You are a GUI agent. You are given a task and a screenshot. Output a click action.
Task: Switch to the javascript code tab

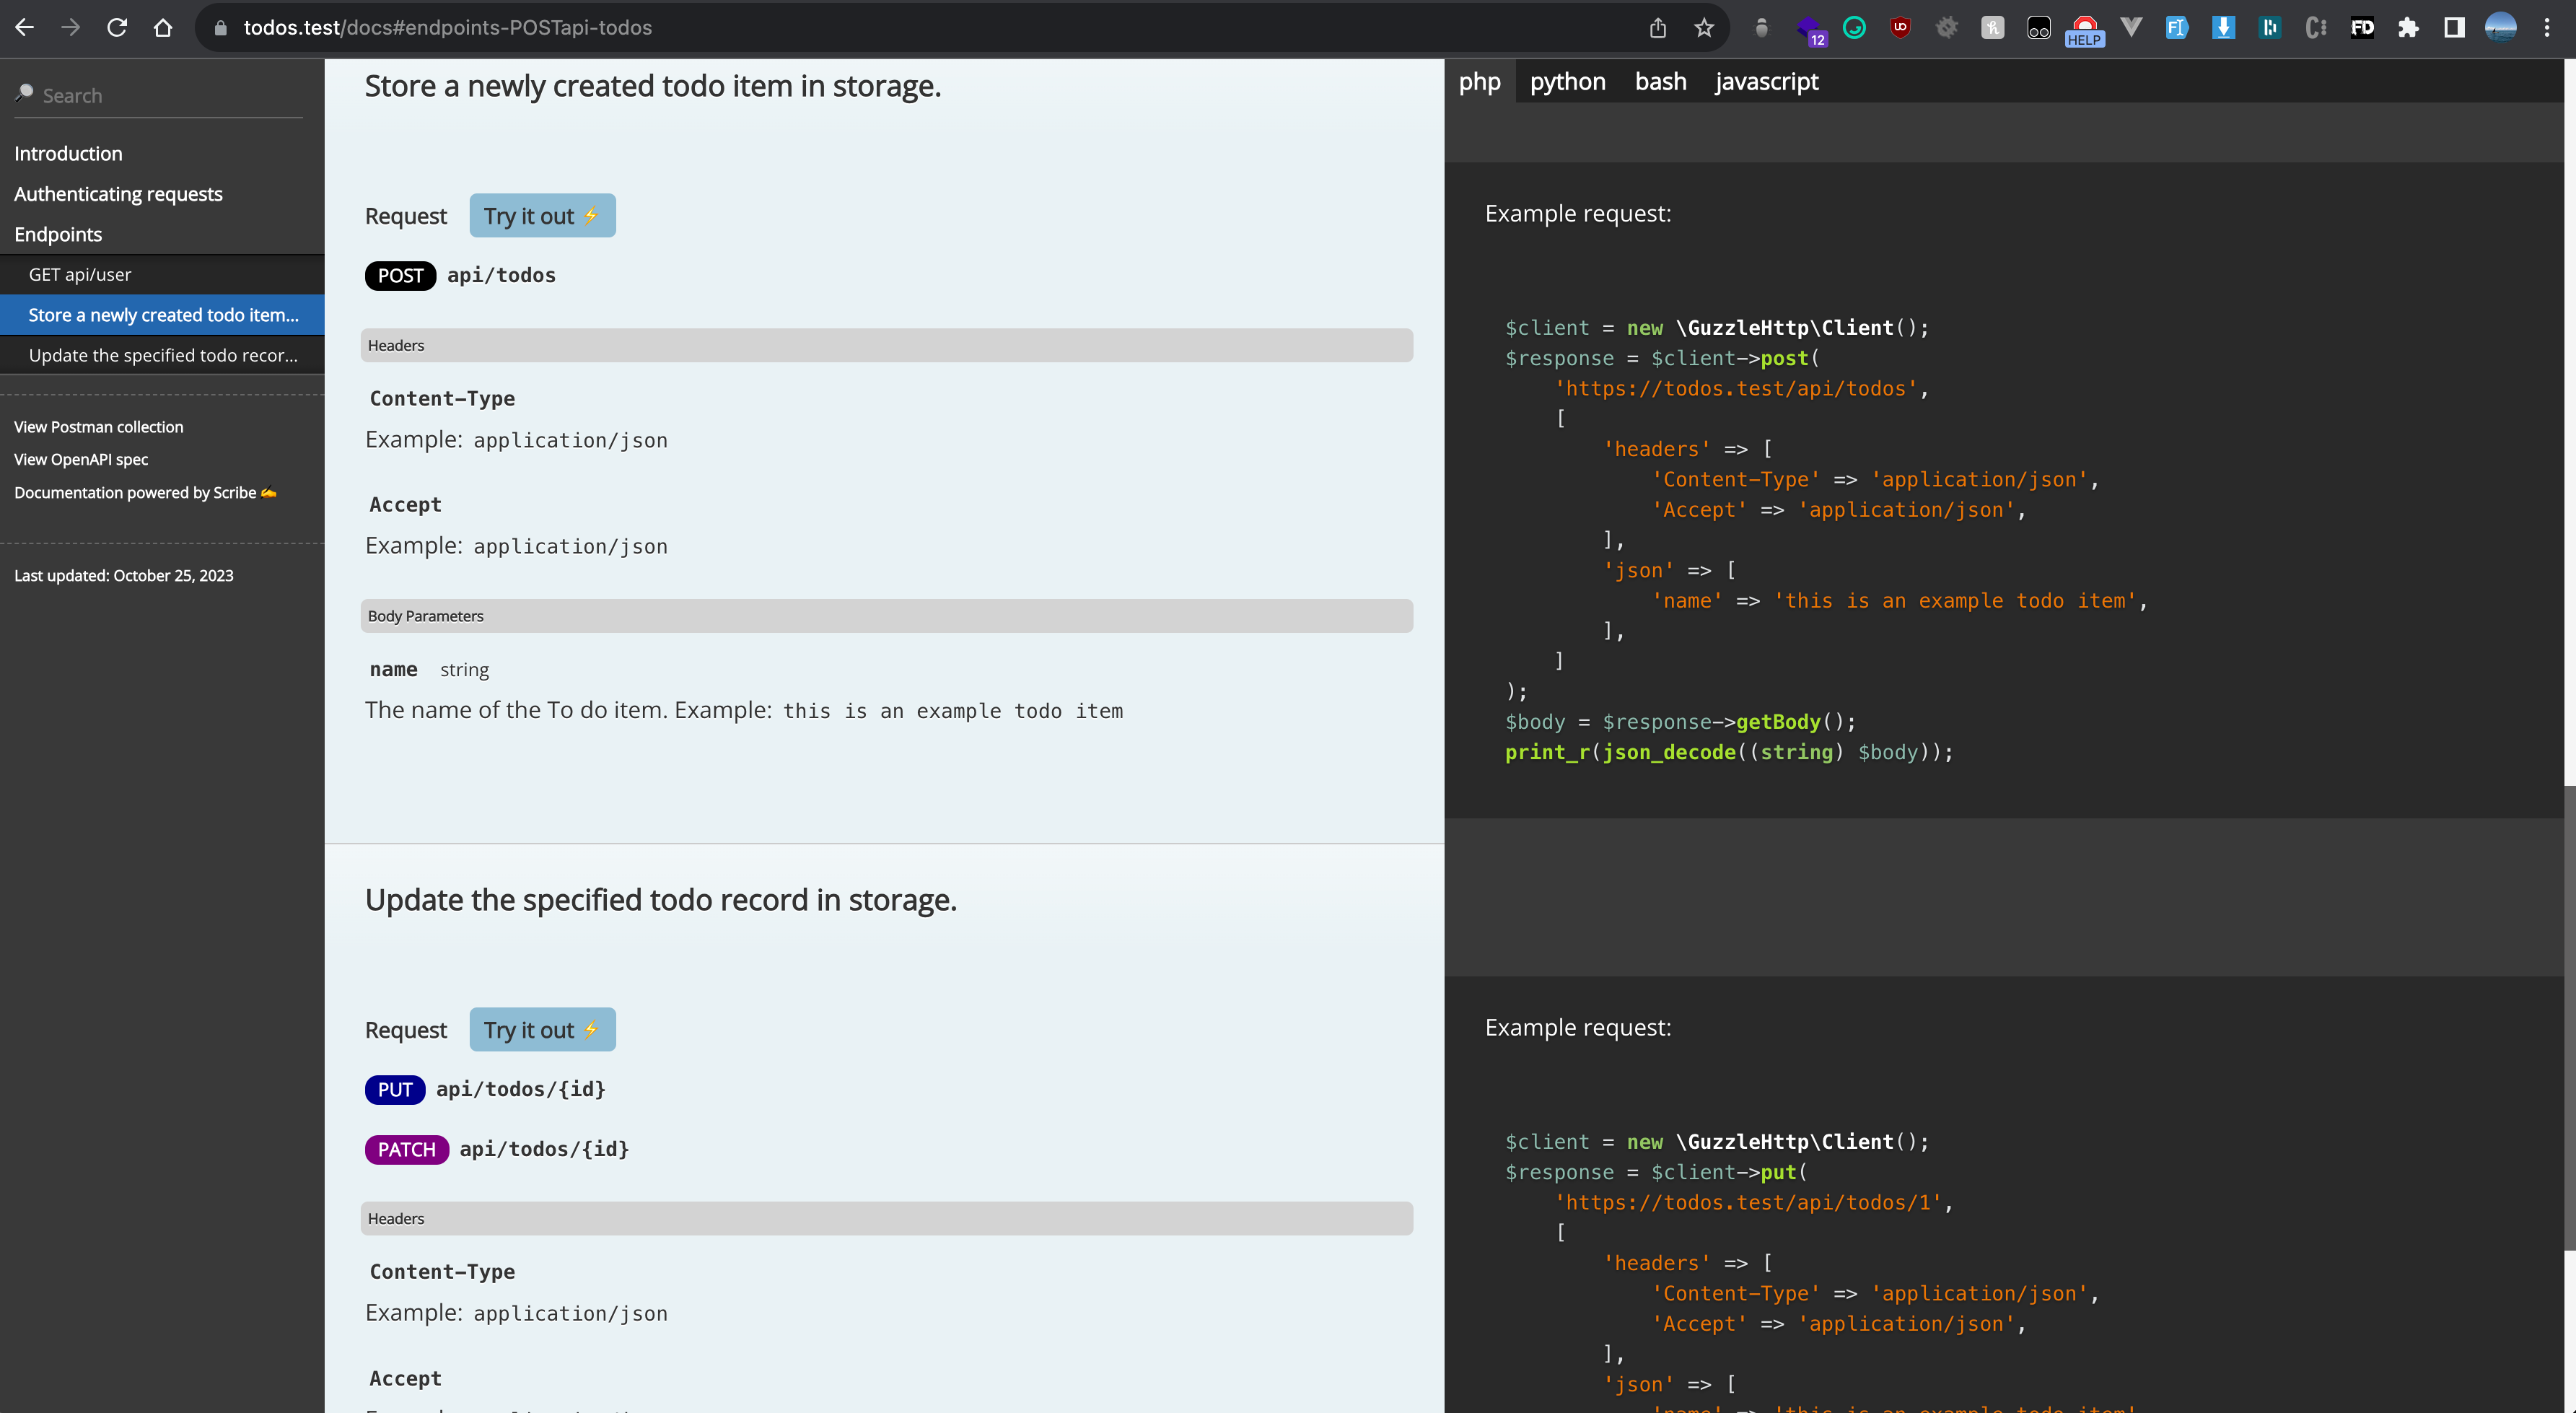[x=1766, y=81]
